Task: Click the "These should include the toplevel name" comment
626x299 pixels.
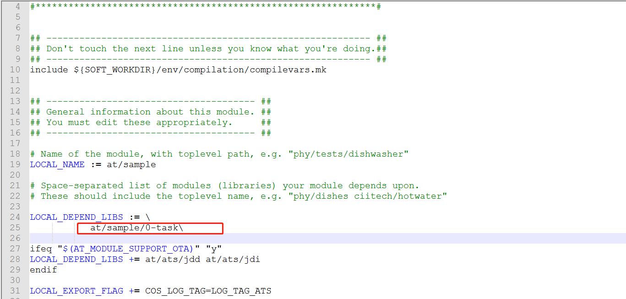Action: click(x=239, y=196)
